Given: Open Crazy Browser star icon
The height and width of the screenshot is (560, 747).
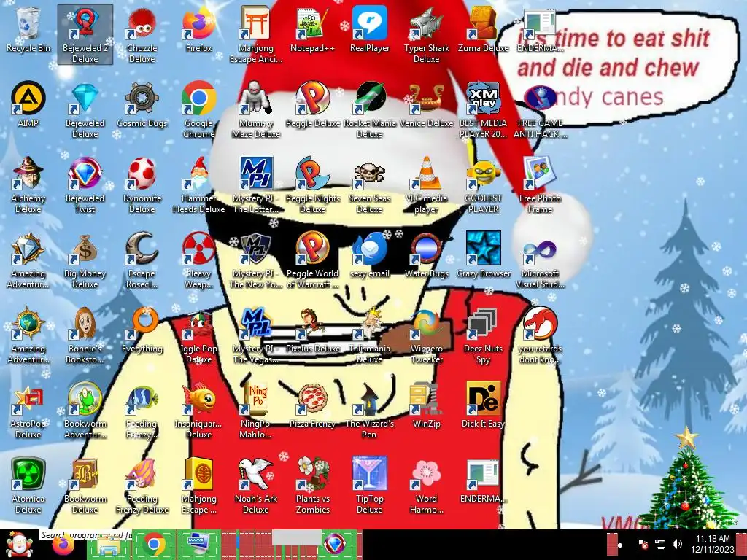Looking at the screenshot, I should point(483,256).
